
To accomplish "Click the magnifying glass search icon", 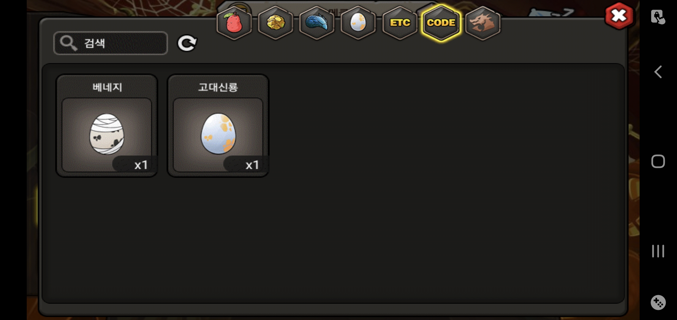I will pos(69,43).
